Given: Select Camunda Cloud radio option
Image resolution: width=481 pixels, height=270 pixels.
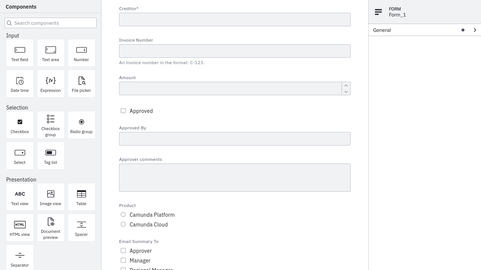Looking at the screenshot, I should 123,224.
